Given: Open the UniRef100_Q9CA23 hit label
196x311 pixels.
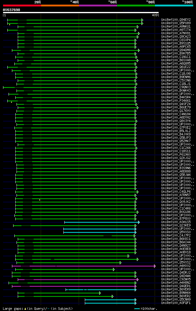Looking at the screenshot, I should pos(176,37).
